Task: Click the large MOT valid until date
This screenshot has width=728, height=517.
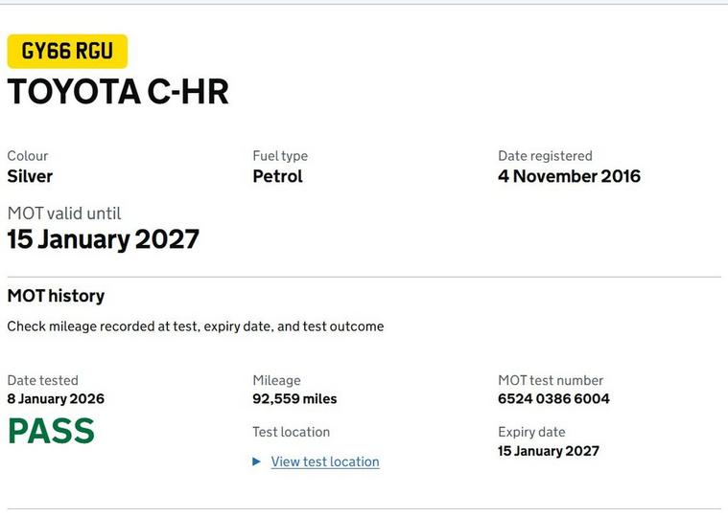Action: tap(104, 239)
